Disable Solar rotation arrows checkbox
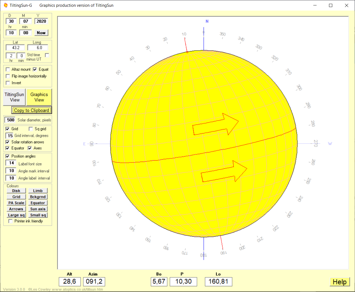Screen dimensions: 355x292 tap(8, 142)
